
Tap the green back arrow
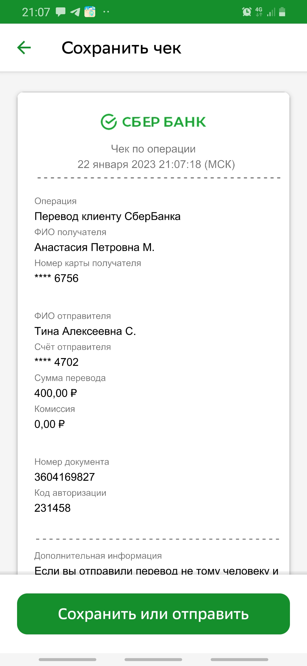(x=24, y=48)
